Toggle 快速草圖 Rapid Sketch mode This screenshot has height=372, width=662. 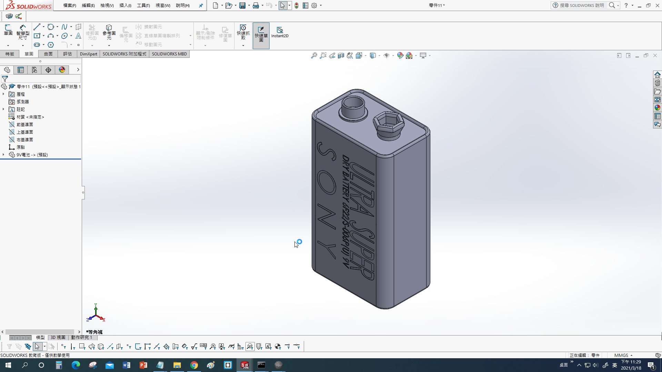[261, 35]
